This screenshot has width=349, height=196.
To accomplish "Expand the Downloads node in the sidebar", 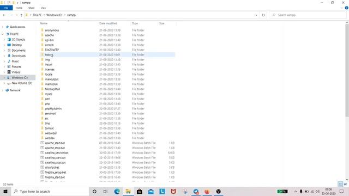I will (4, 56).
